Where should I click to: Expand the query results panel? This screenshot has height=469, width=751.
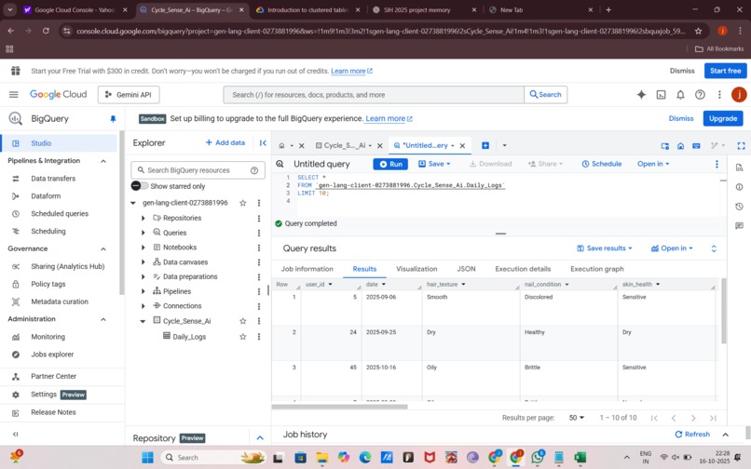coord(714,248)
